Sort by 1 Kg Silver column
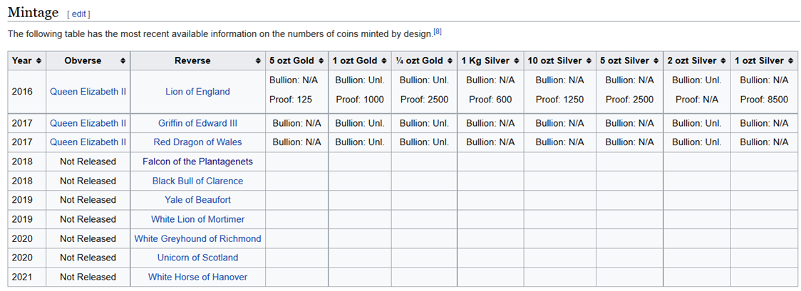 coord(517,61)
